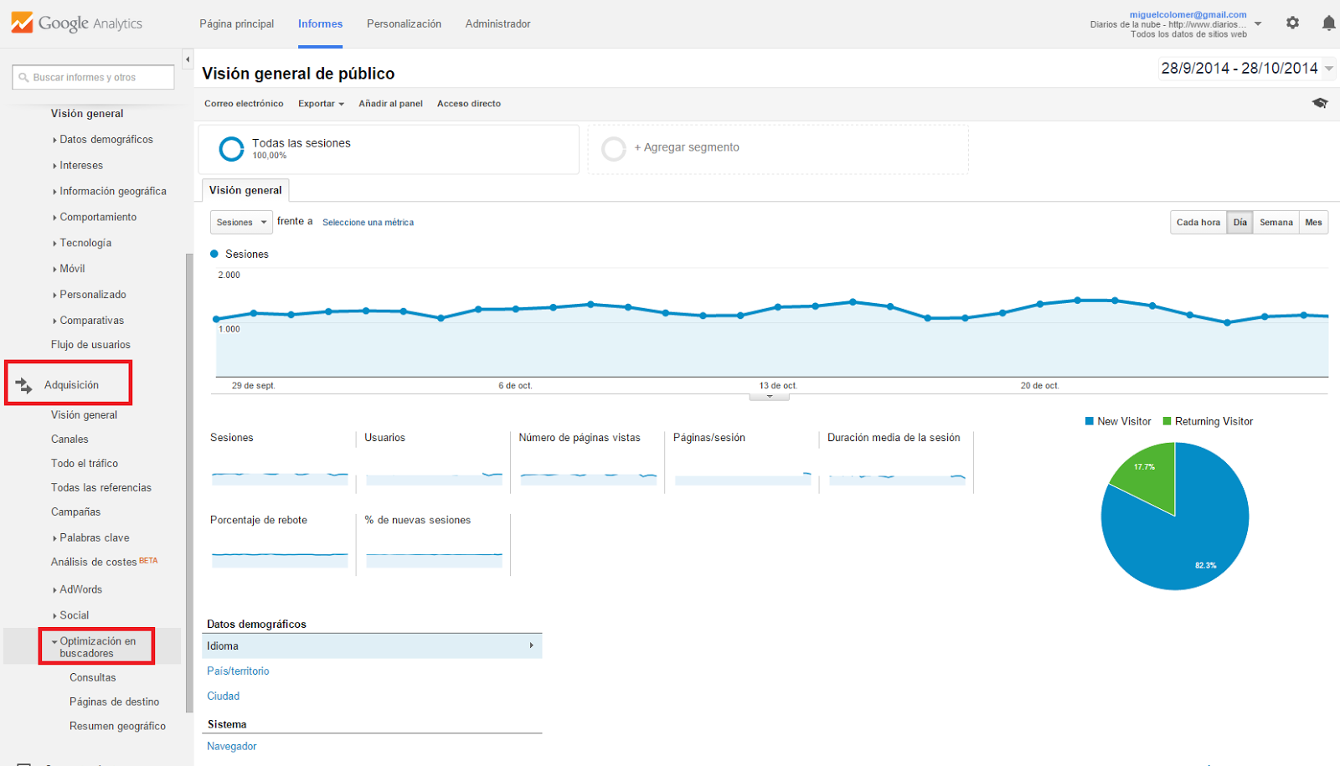Image resolution: width=1340 pixels, height=766 pixels.
Task: Open the settings gear icon
Action: pos(1292,23)
